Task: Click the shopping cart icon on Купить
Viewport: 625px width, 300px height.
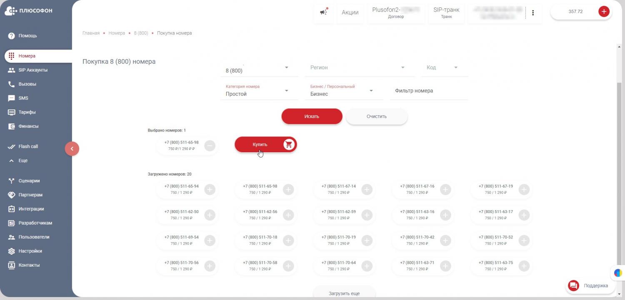Action: pyautogui.click(x=289, y=144)
